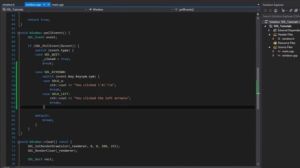Click 'return true;' on line 43
This screenshot has width=300, height=168.
pyautogui.click(x=38, y=20)
